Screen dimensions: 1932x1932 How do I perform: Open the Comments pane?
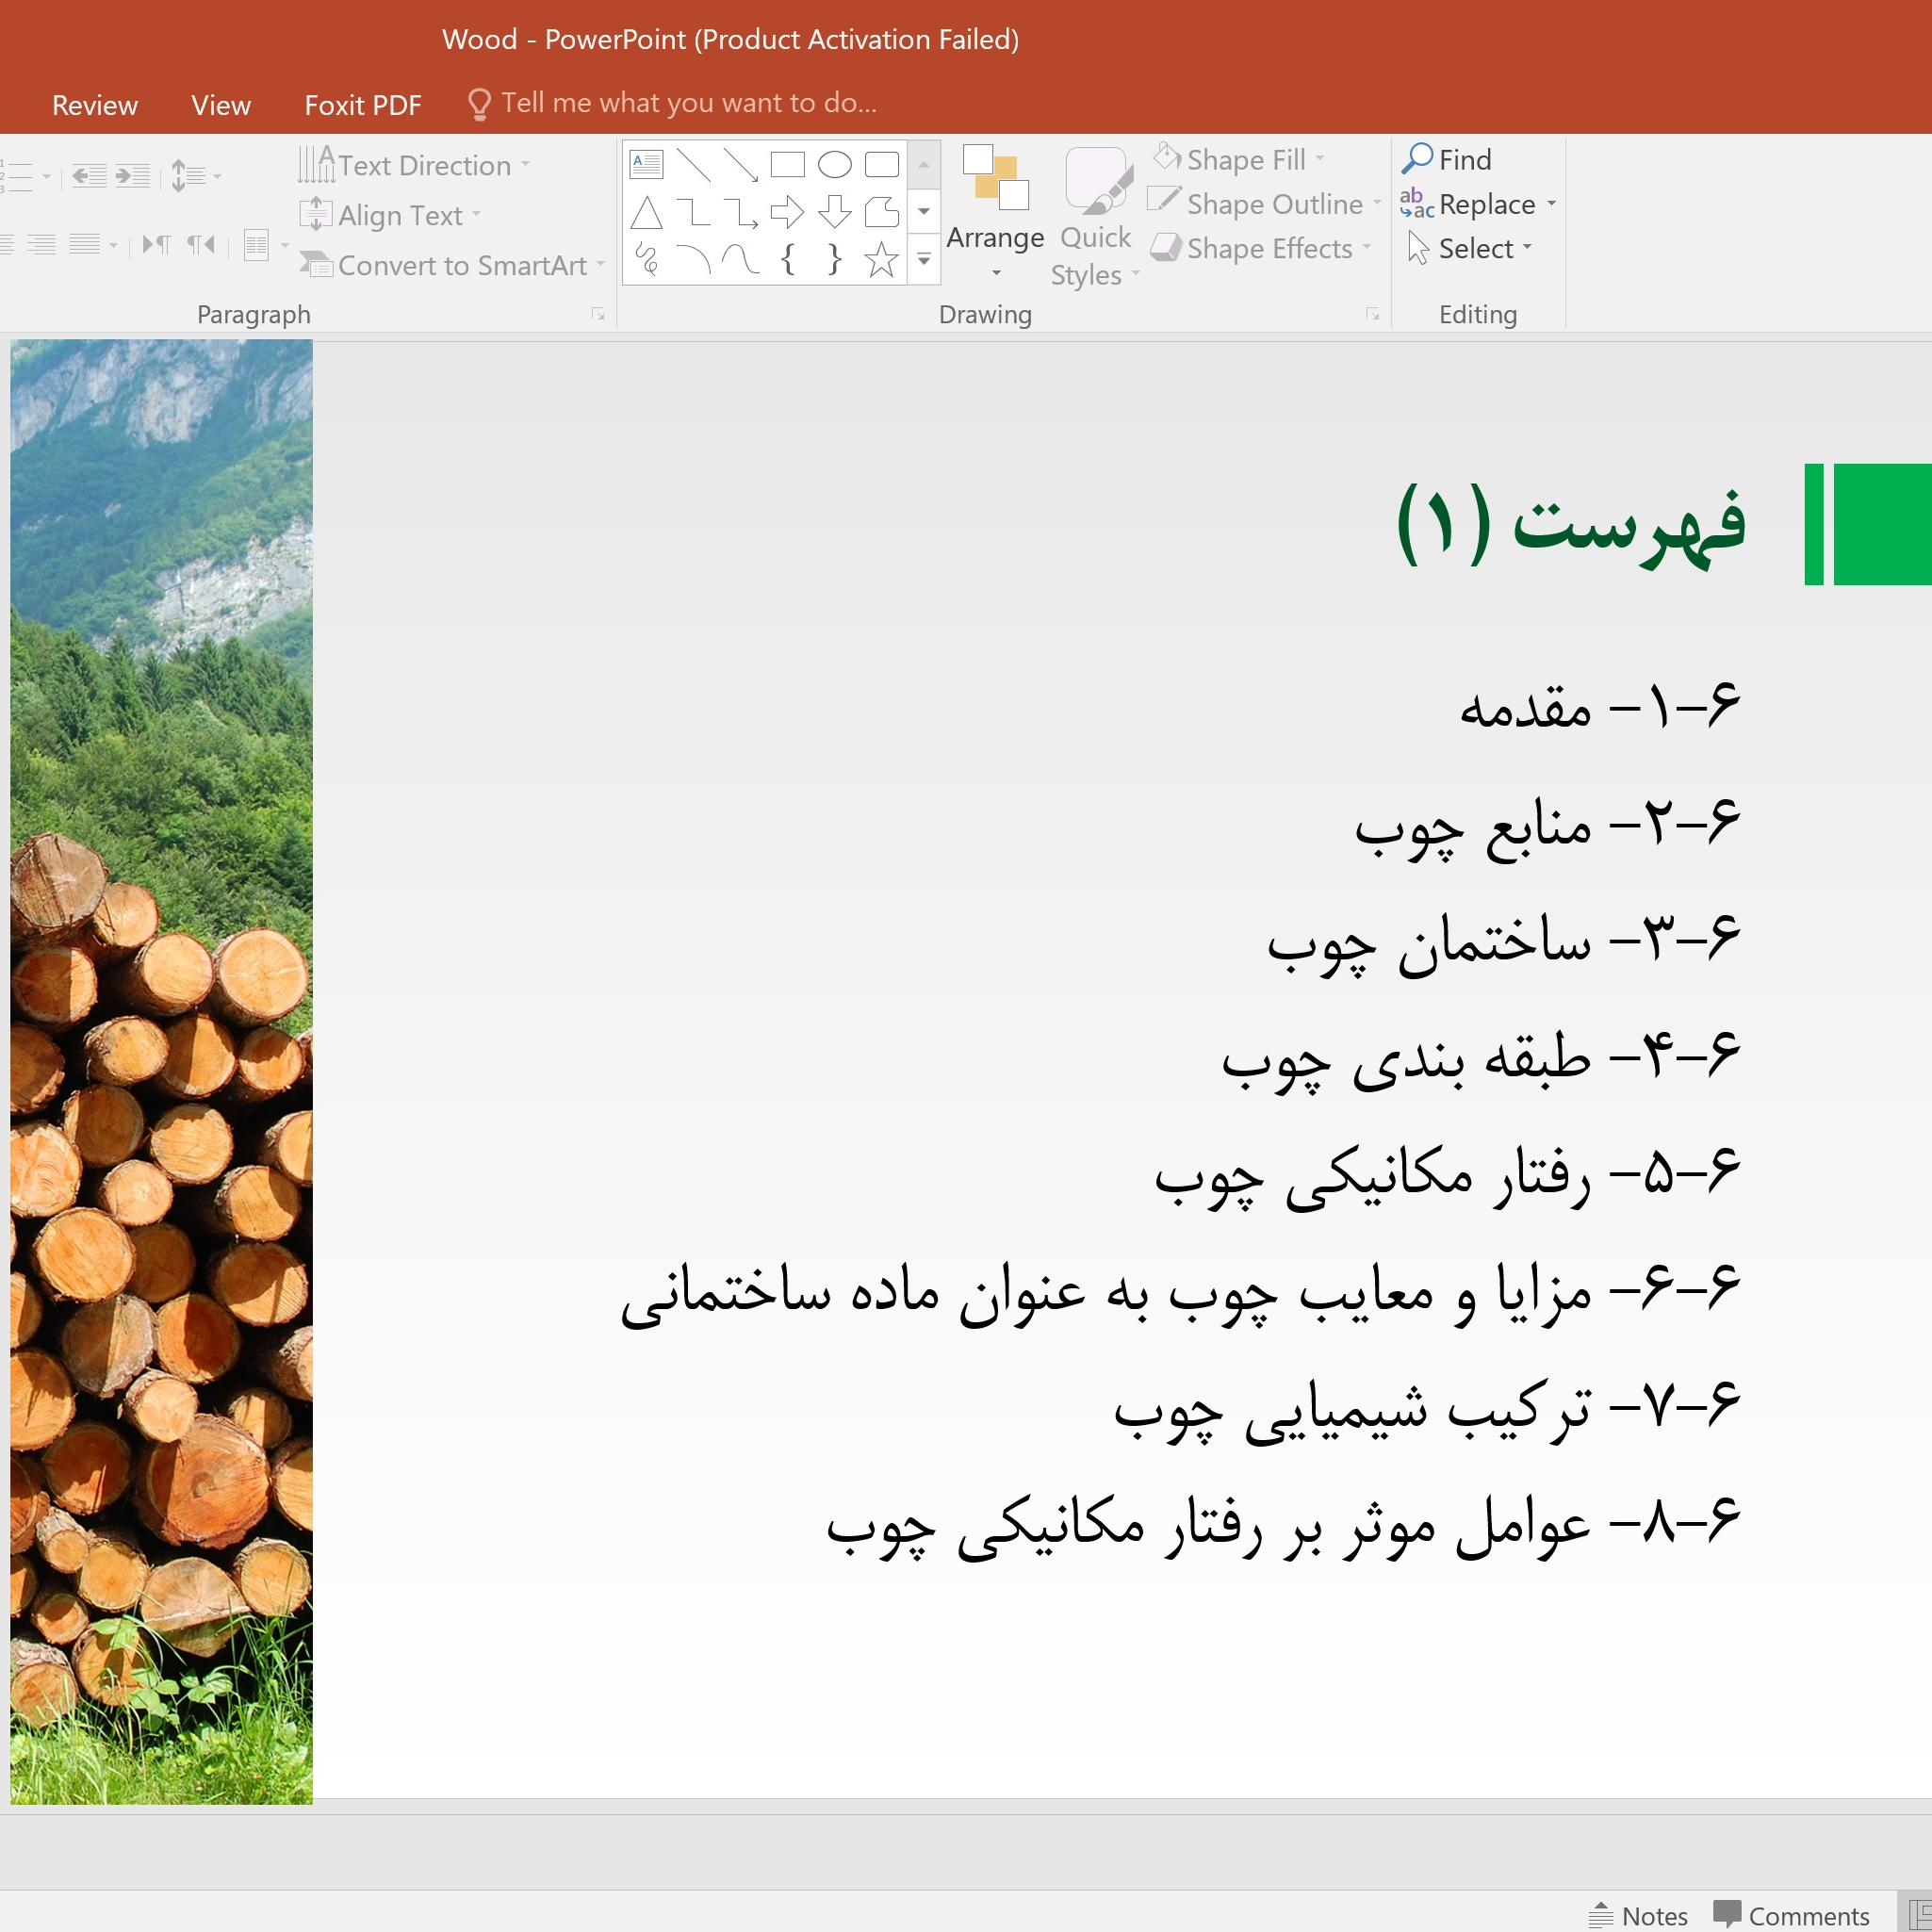[x=1791, y=1915]
